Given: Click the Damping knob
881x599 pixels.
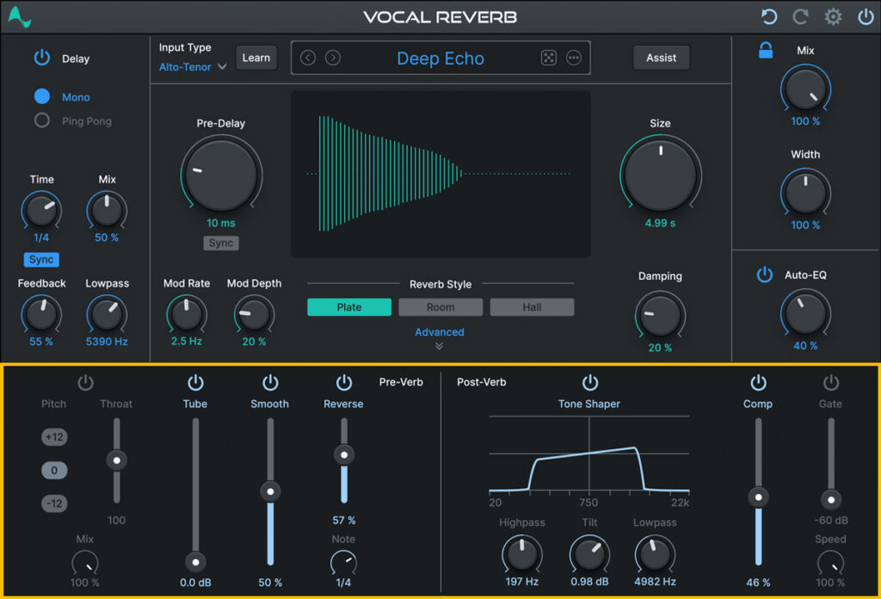Looking at the screenshot, I should pos(660,315).
